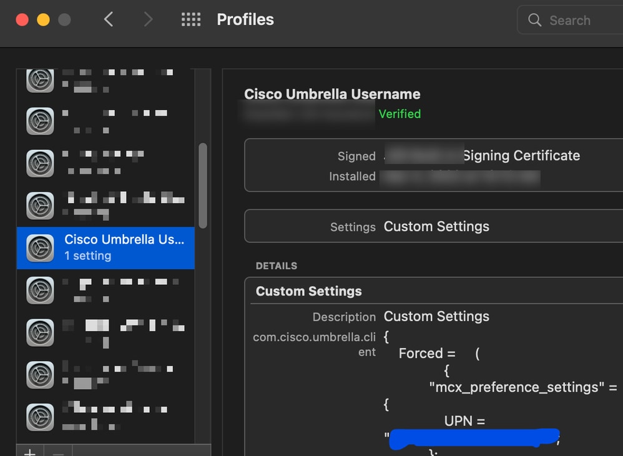Click the mcx_preference_settings key text
This screenshot has width=623, height=456.
pyautogui.click(x=517, y=387)
